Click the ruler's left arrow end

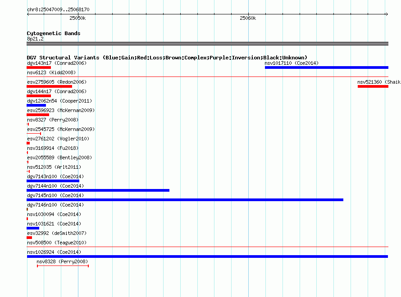click(x=28, y=14)
